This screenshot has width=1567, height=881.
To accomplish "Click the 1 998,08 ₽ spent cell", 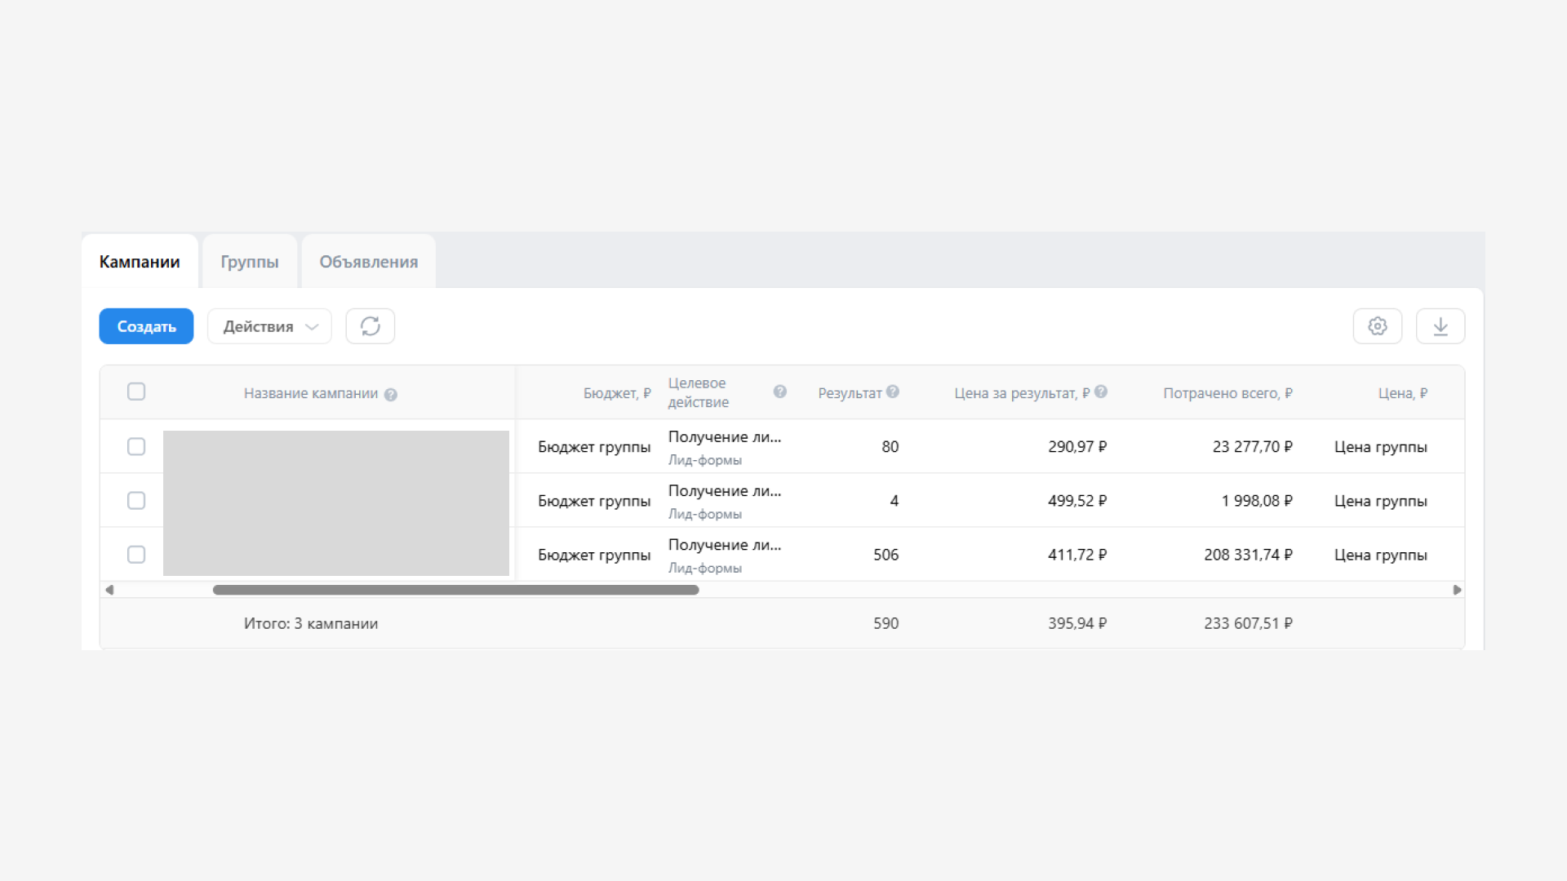I will tap(1257, 501).
